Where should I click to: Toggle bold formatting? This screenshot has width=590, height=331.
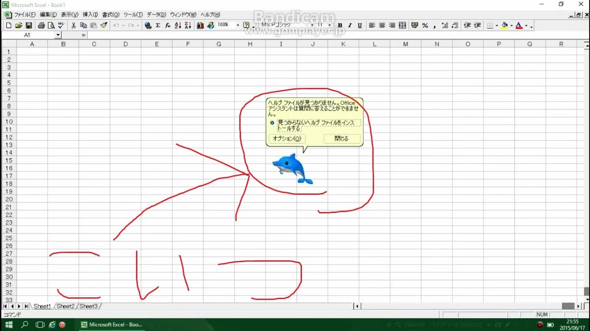[x=340, y=26]
